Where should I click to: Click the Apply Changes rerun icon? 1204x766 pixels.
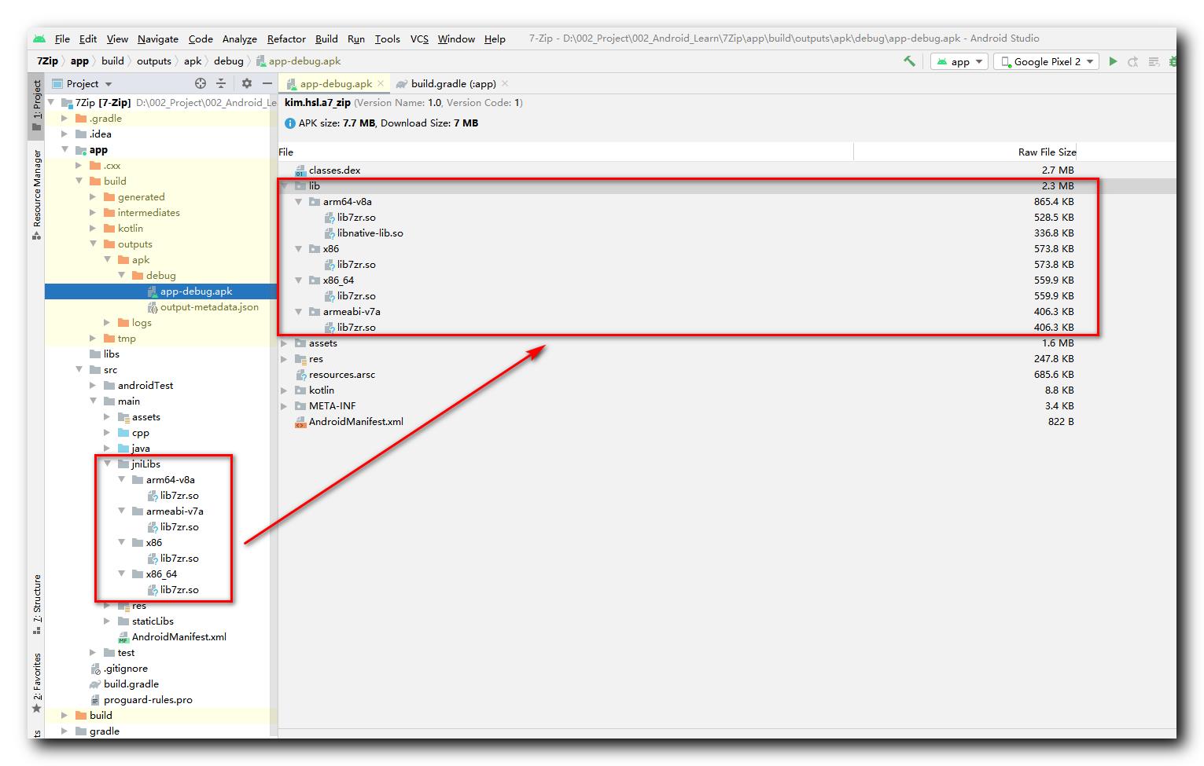(1133, 61)
